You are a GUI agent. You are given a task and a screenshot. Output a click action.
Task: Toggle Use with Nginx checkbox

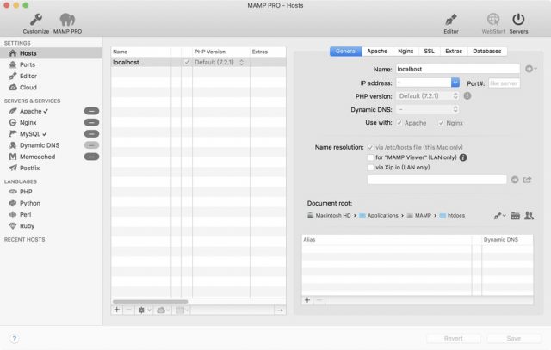point(441,123)
